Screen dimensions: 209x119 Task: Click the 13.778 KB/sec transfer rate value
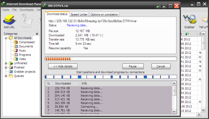point(85,39)
